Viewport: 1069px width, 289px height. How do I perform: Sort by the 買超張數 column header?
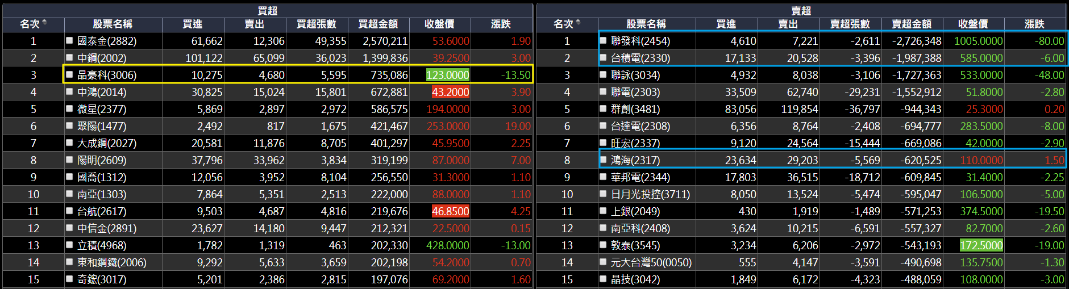coord(317,24)
